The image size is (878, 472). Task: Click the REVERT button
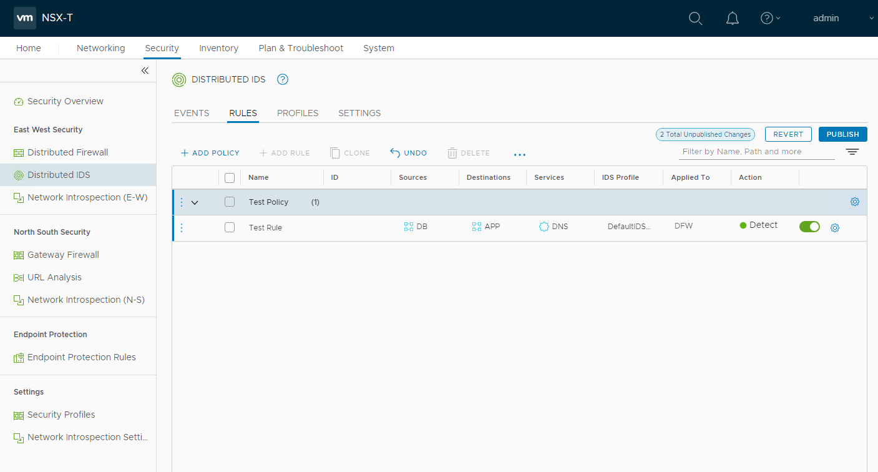tap(788, 134)
